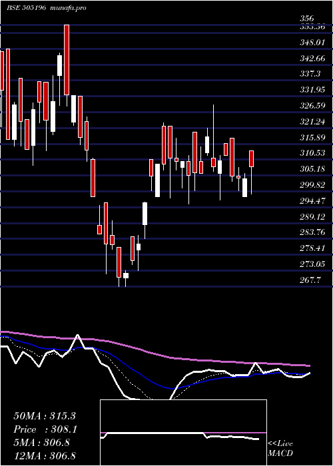
Task: Select the 305.18 price level label
Action: point(312,169)
